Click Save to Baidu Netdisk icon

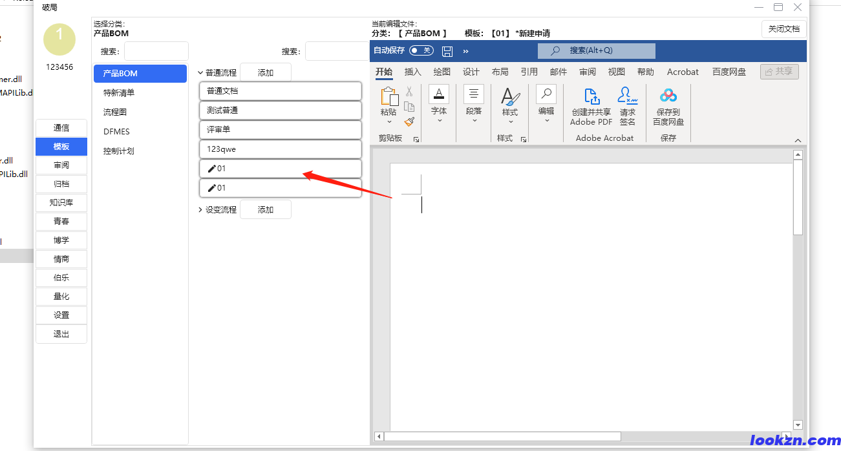click(x=668, y=97)
